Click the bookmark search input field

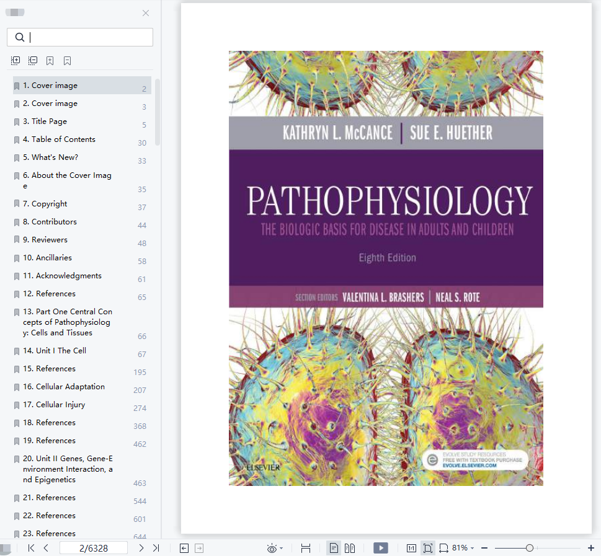pos(80,37)
